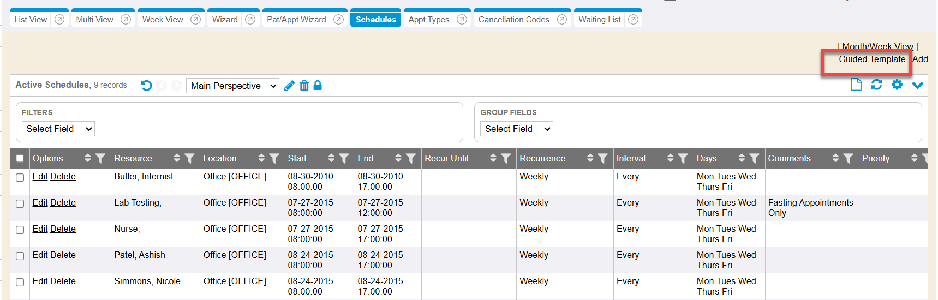This screenshot has height=300, width=938.
Task: Switch to the Waiting List tab
Action: pyautogui.click(x=599, y=20)
